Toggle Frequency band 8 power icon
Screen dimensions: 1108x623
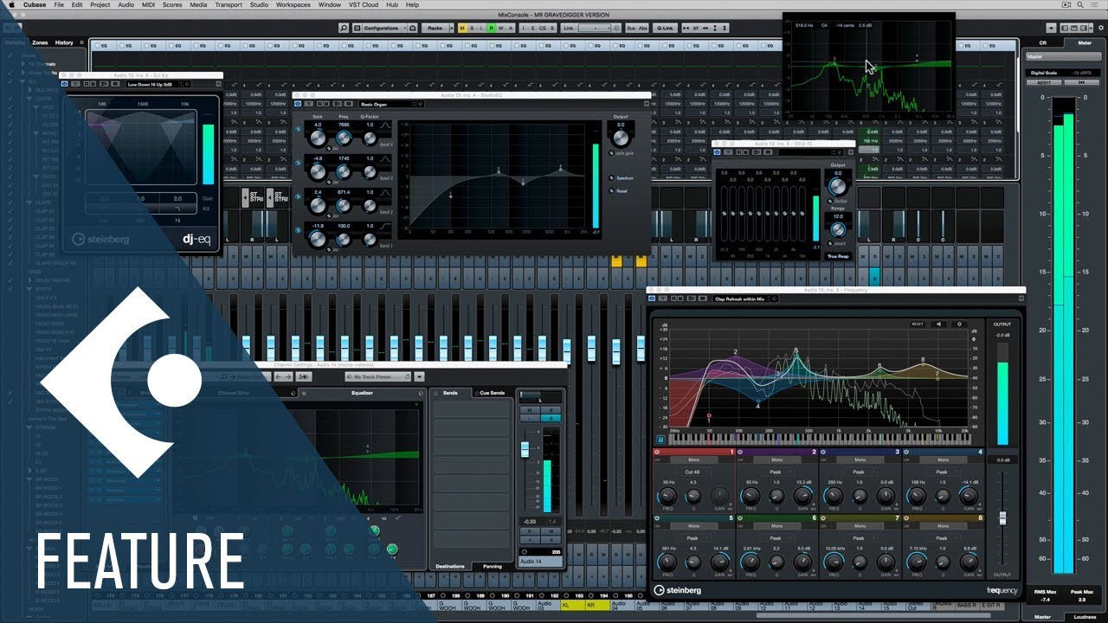click(907, 517)
